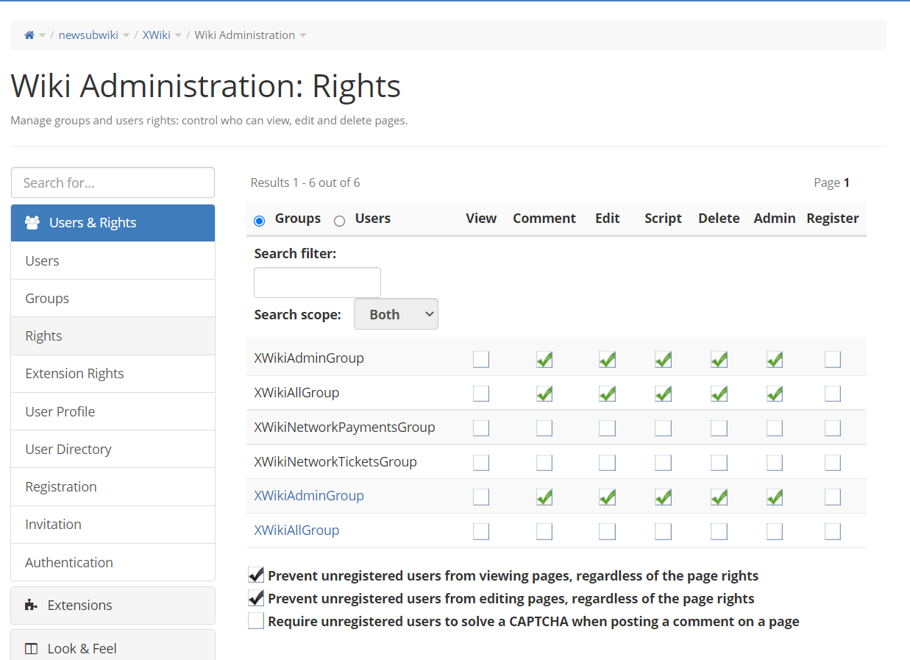Click the 'Comment' column header
Image resolution: width=910 pixels, height=660 pixels.
[x=544, y=219]
